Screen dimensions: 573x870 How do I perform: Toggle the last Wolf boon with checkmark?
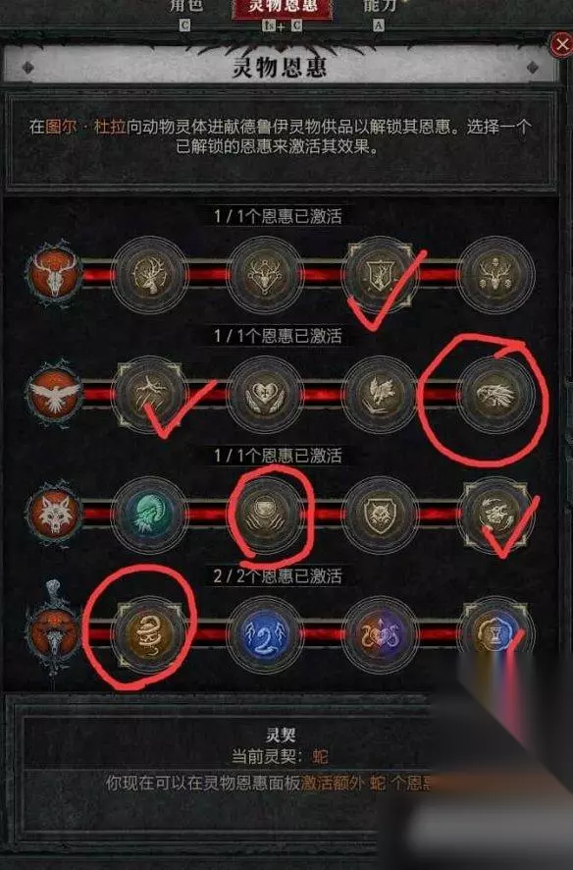tap(496, 515)
